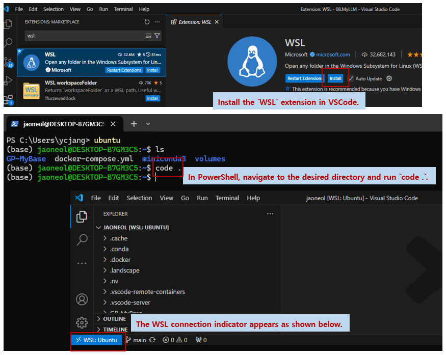The width and height of the screenshot is (446, 355).
Task: Open Run and Debug icon in Extensions Marketplace window
Action: [8, 80]
